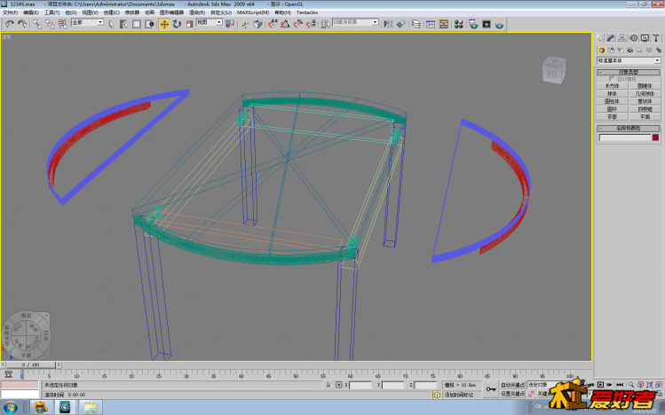Open the Schematic View icon
The width and height of the screenshot is (665, 415).
444,24
